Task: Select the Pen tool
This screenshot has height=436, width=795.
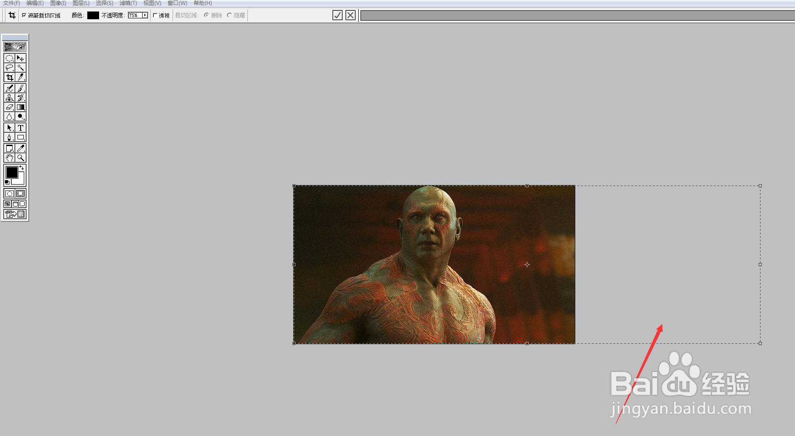Action: pyautogui.click(x=9, y=137)
